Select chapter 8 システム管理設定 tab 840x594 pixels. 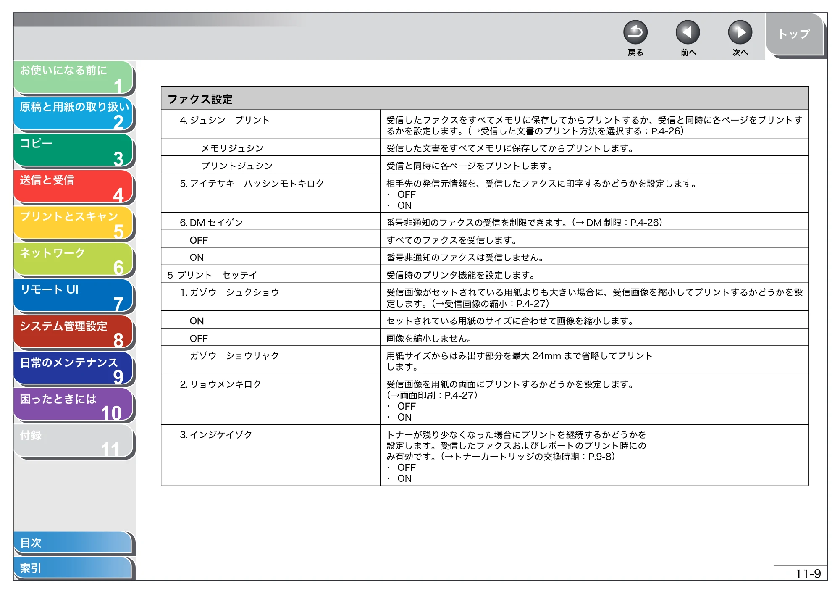[73, 333]
